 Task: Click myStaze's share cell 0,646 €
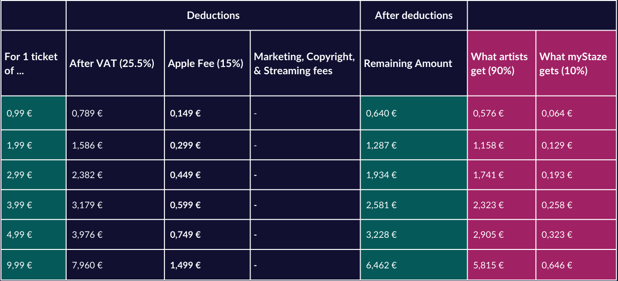point(577,265)
